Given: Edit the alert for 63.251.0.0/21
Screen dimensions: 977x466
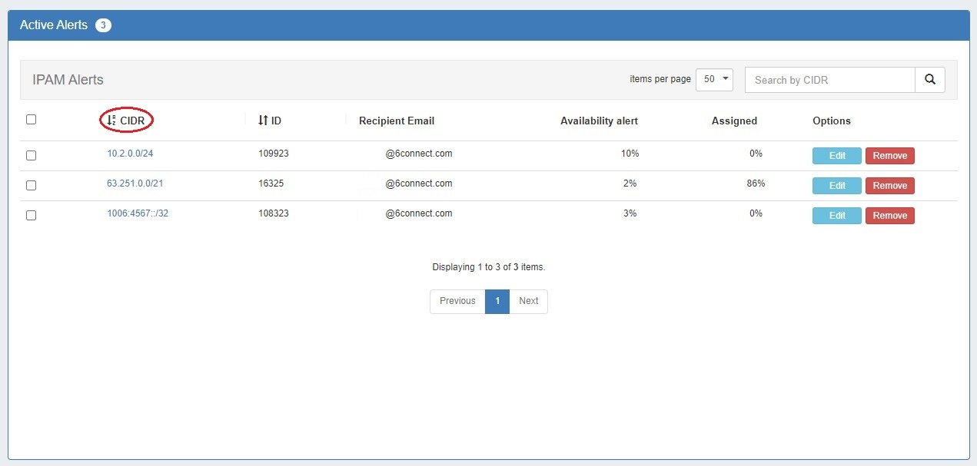Looking at the screenshot, I should [x=836, y=186].
